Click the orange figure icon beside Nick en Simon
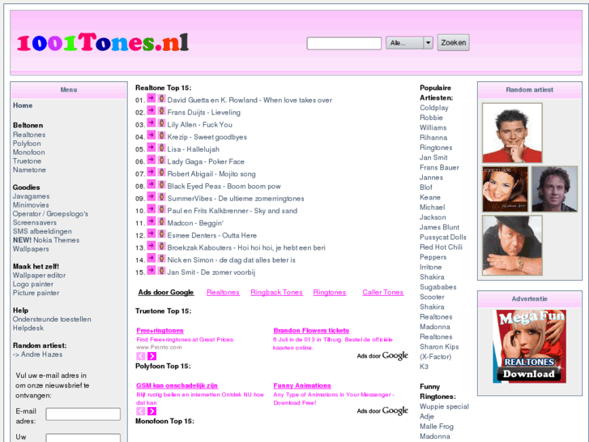The height and width of the screenshot is (442, 589). click(161, 258)
